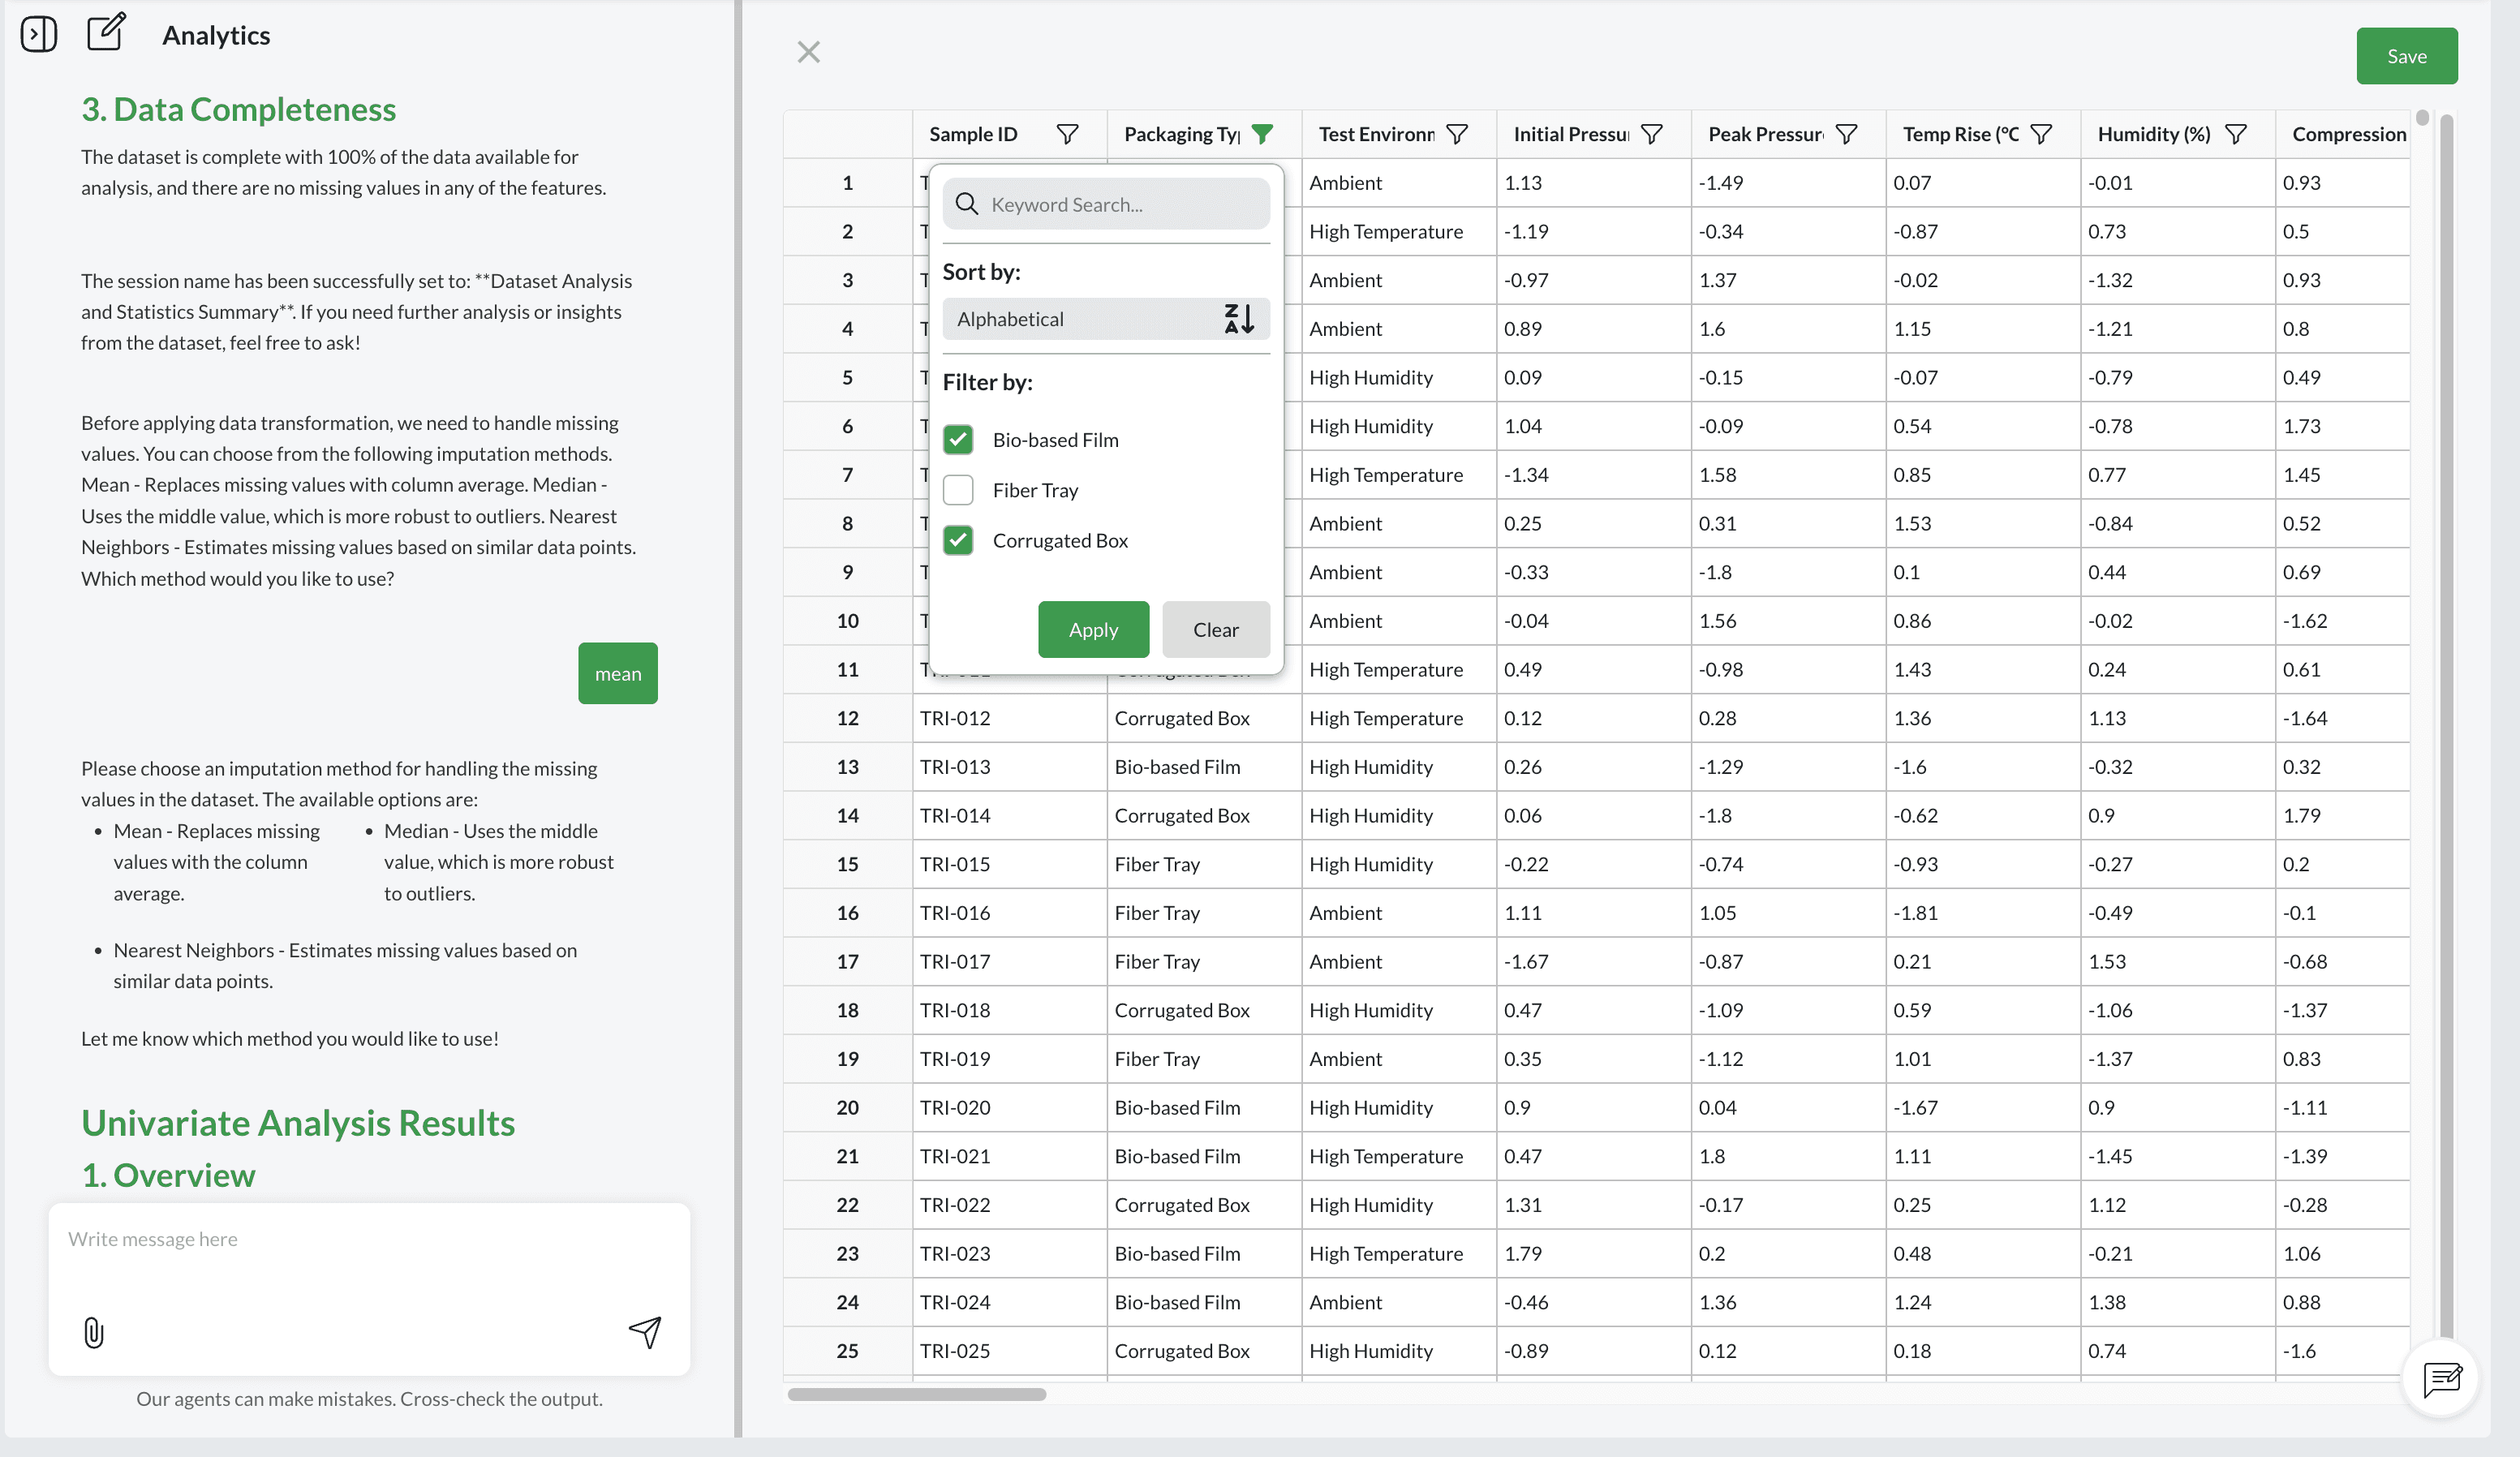
Task: Save the current data table
Action: coord(2406,56)
